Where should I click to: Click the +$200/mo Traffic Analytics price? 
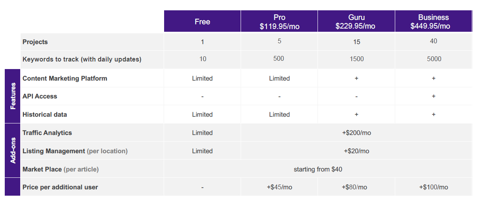point(356,133)
